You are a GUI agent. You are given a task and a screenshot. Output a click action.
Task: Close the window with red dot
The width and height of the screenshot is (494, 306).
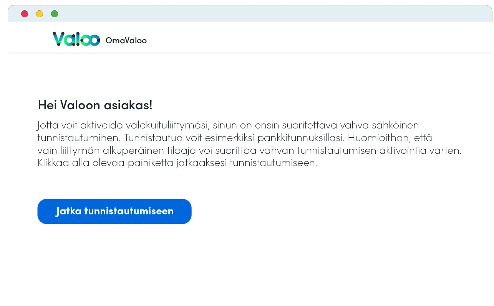pos(25,14)
